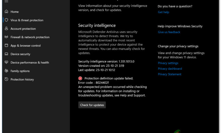Click the Security intelligence version number line
This screenshot has width=221, height=133.
point(106,61)
